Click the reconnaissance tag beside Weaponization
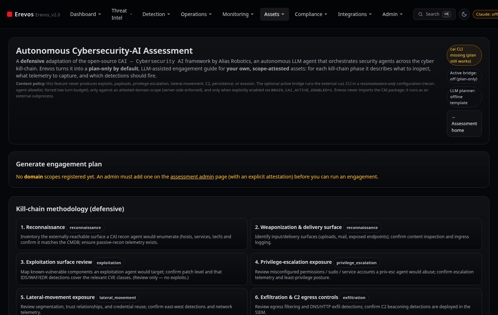Image resolution: width=498 pixels, height=315 pixels. [x=362, y=228]
